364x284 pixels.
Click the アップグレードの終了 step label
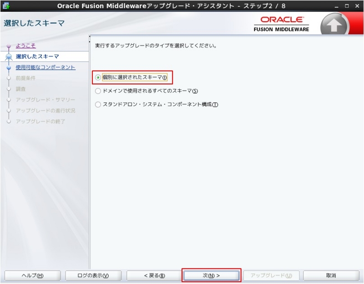40,121
